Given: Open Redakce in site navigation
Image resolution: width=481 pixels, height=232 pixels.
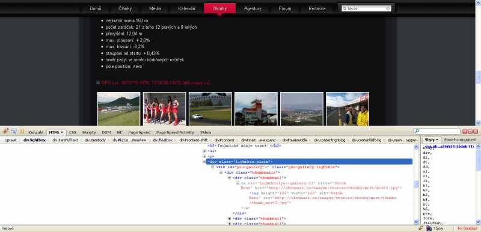Looking at the screenshot, I should coord(317,8).
